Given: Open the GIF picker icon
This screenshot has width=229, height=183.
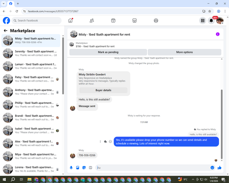Looking at the screenshot, I should coord(90,168).
